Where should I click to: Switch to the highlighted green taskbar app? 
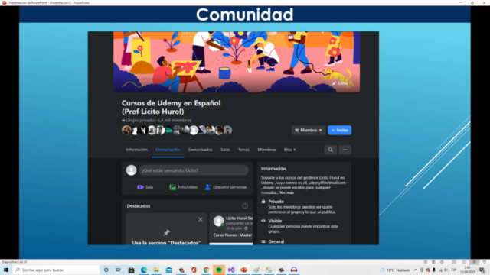click(219, 270)
